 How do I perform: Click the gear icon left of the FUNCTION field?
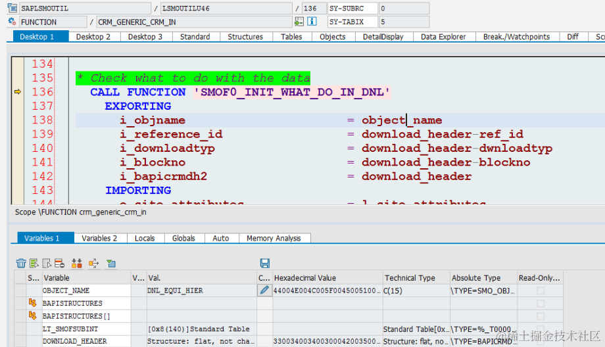(12, 22)
